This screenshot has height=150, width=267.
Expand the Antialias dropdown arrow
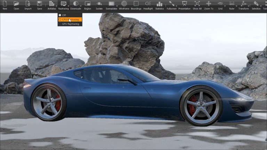click(x=56, y=6)
